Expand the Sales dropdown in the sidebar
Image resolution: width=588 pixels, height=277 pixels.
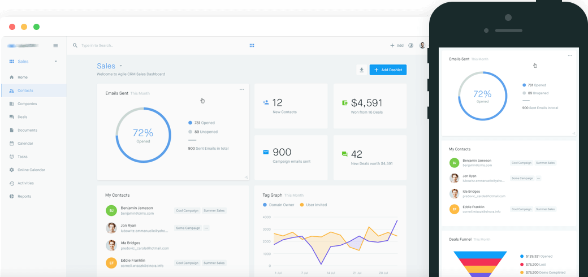pyautogui.click(x=55, y=61)
